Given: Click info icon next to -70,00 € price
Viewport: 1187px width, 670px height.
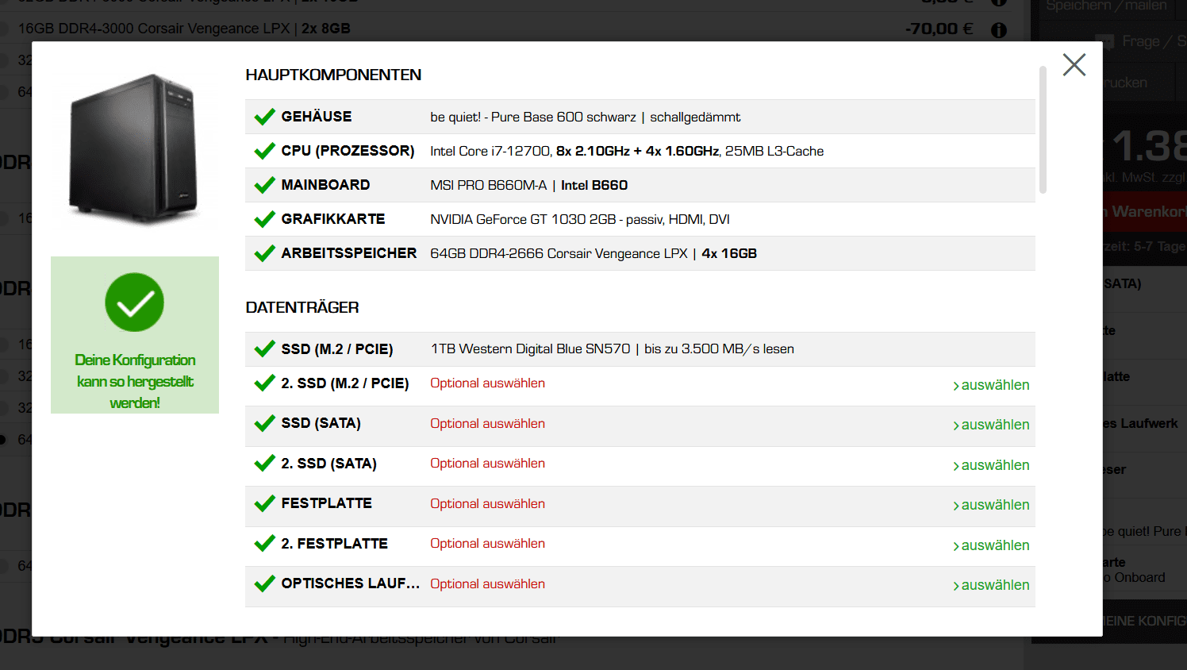Looking at the screenshot, I should (x=999, y=29).
